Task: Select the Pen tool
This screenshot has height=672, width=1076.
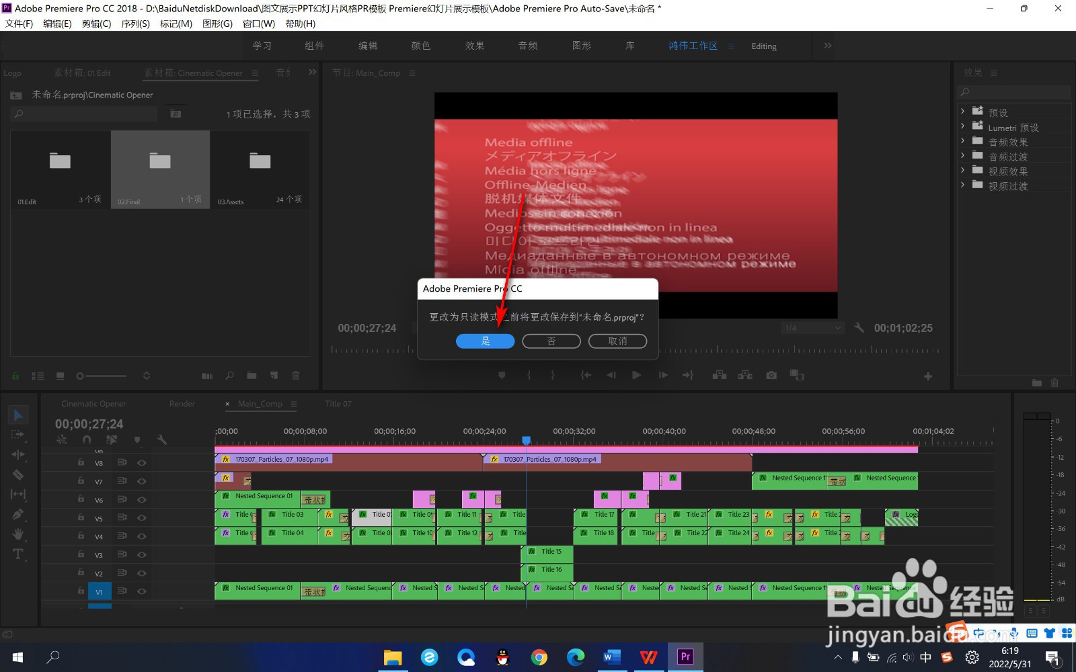Action: coord(18,514)
